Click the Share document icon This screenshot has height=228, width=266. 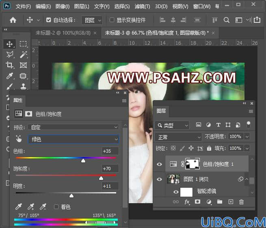click(x=257, y=20)
